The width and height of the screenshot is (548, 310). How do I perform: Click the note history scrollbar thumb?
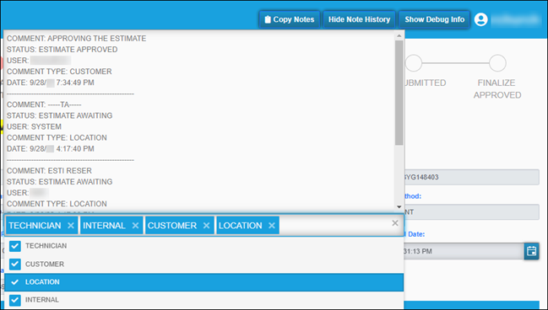[399, 93]
